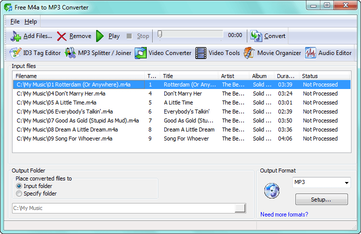The width and height of the screenshot is (361, 234).
Task: Click the red X Remove icon
Action: click(62, 36)
